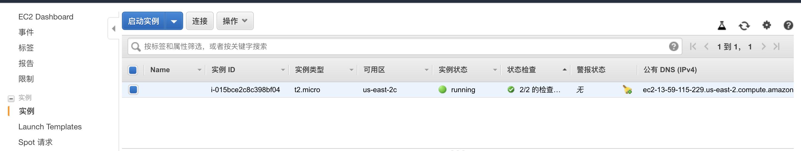This screenshot has width=801, height=151.
Task: Click the search box help icon
Action: pyautogui.click(x=673, y=47)
